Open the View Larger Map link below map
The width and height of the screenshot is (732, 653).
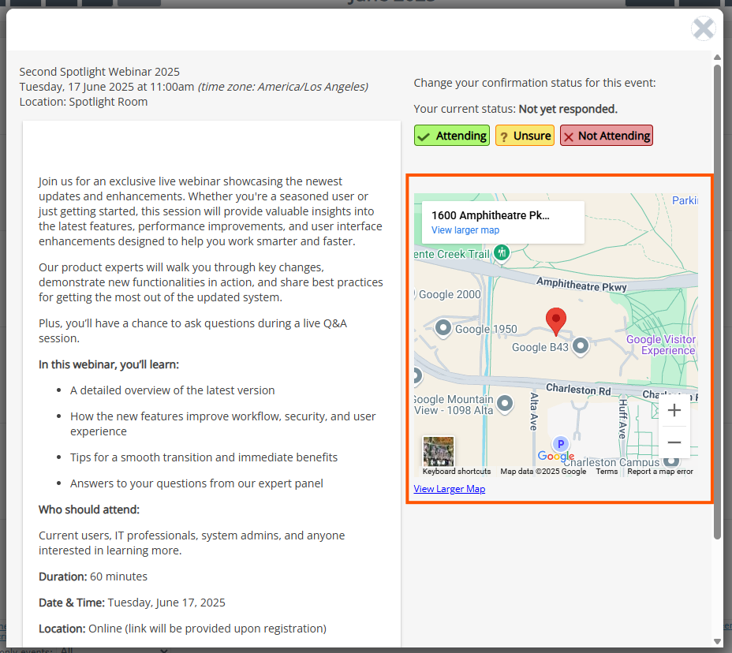point(449,489)
